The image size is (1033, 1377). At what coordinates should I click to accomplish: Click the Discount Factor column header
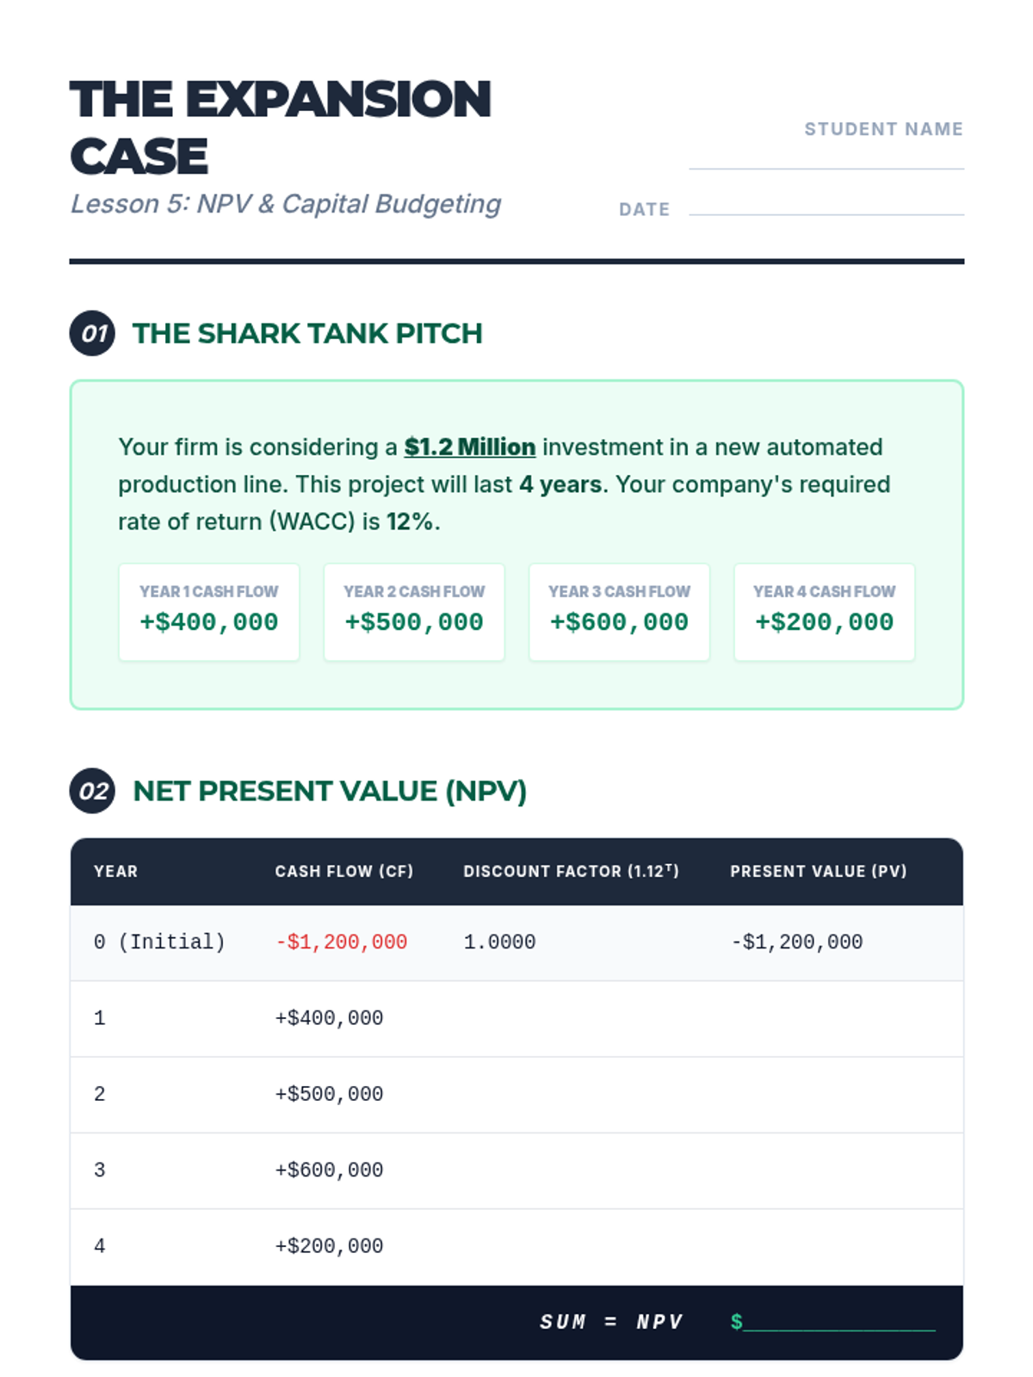tap(571, 871)
